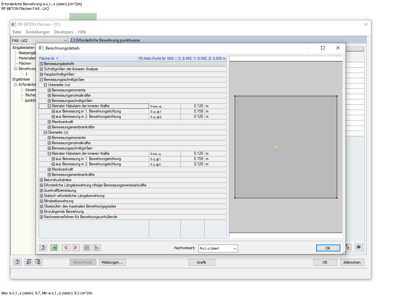Expand Membrankraft under Oberseite (-z)
Screen dimensions: 396x297
[49, 169]
